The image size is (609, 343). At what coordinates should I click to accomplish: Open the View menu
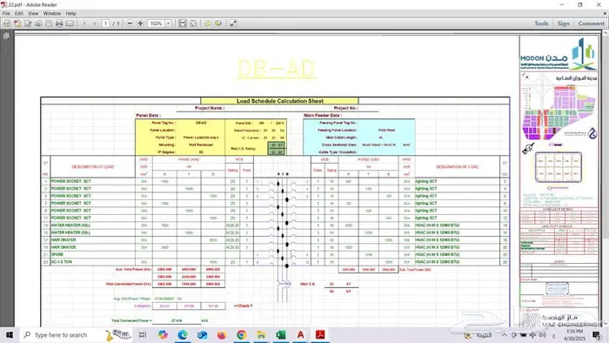point(33,13)
